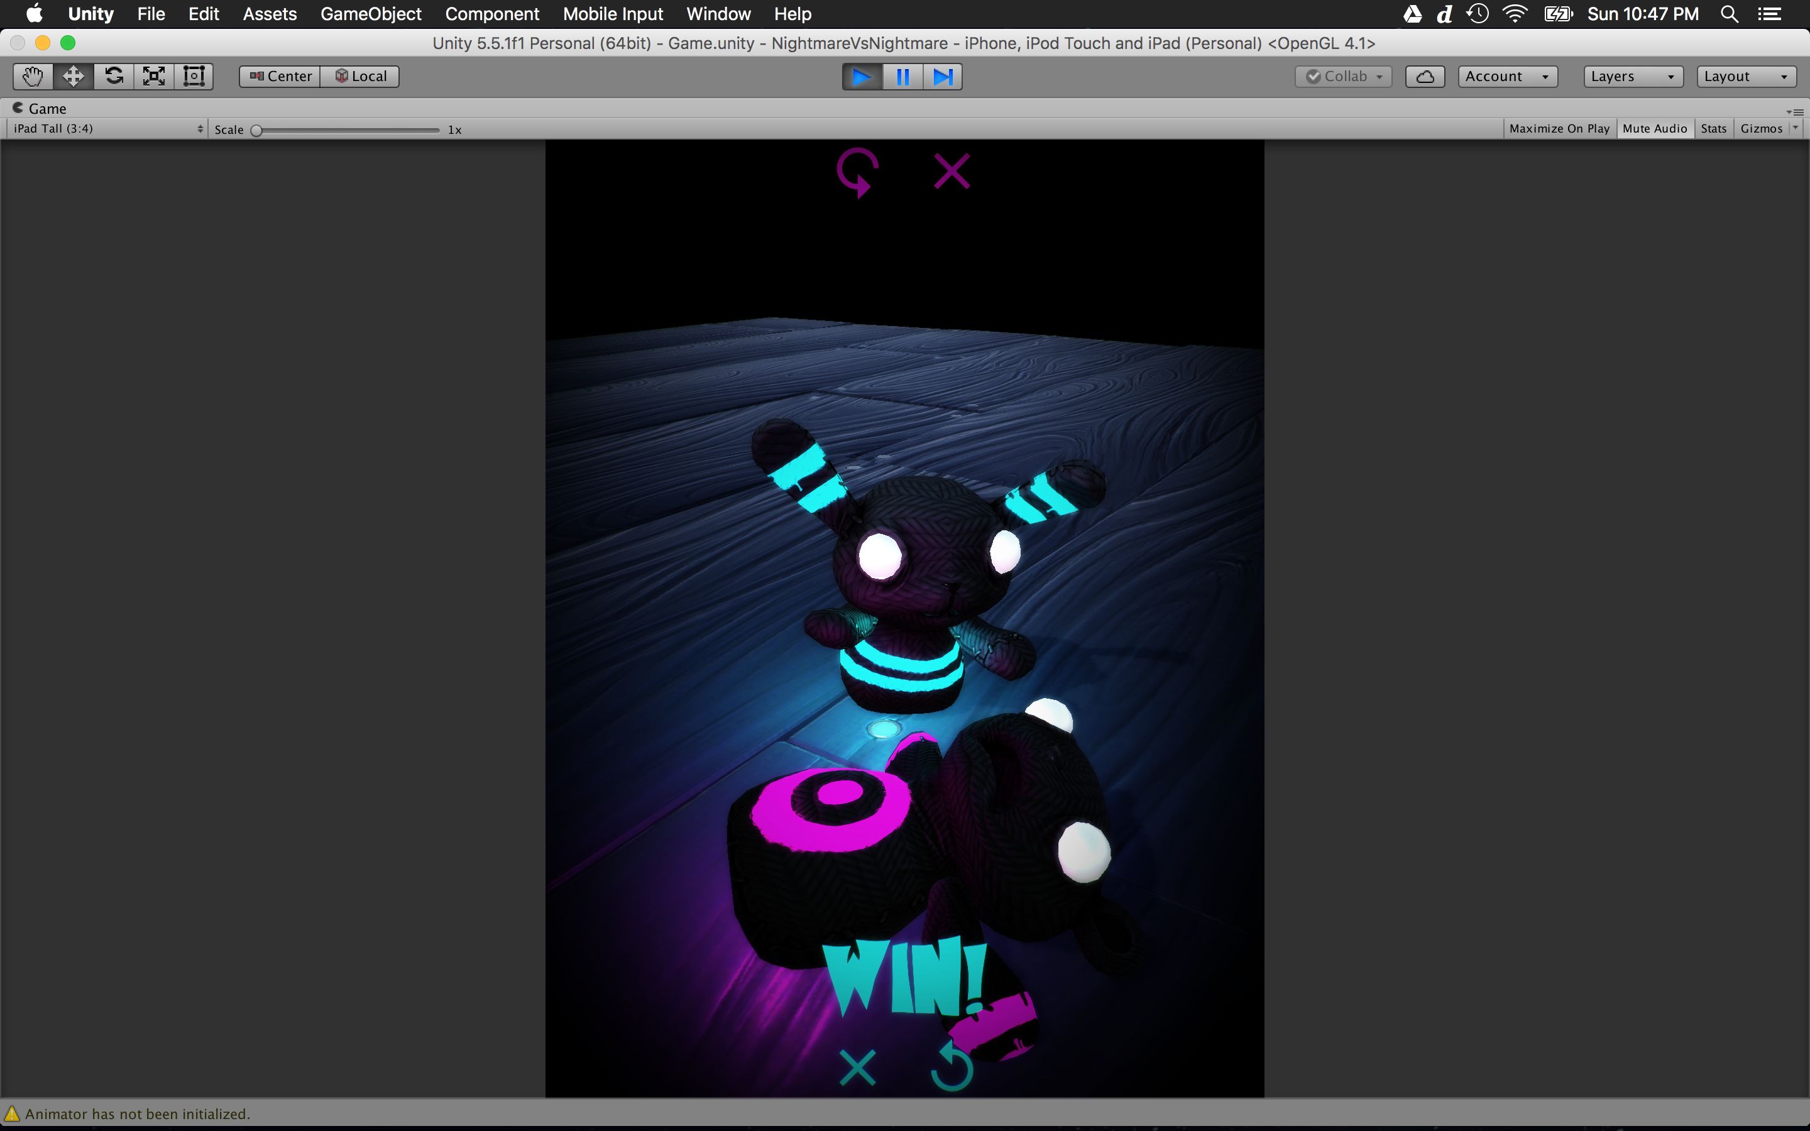This screenshot has height=1131, width=1810.
Task: Select the Rect Transform tool
Action: [194, 76]
